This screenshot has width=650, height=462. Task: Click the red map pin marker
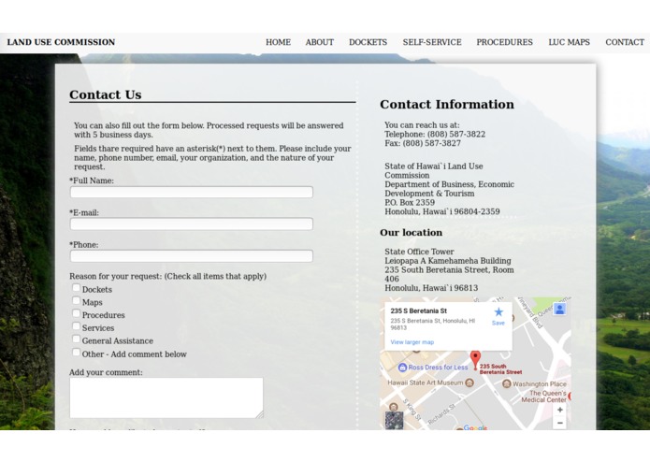click(475, 359)
